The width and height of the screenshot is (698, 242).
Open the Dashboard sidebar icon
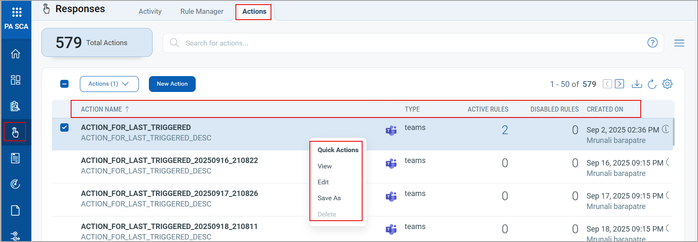(15, 80)
